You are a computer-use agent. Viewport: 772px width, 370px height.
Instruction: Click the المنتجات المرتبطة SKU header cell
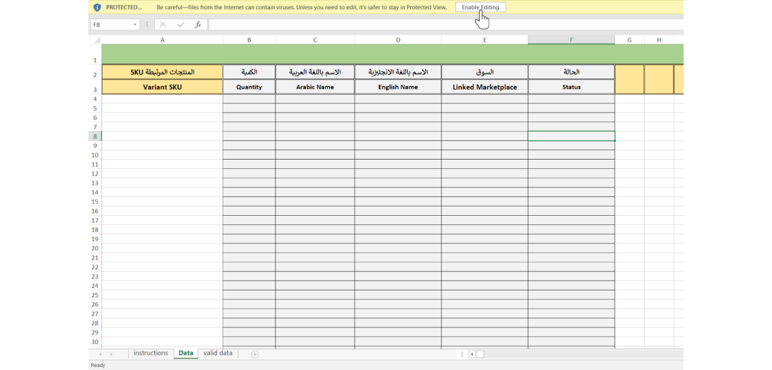pos(162,72)
